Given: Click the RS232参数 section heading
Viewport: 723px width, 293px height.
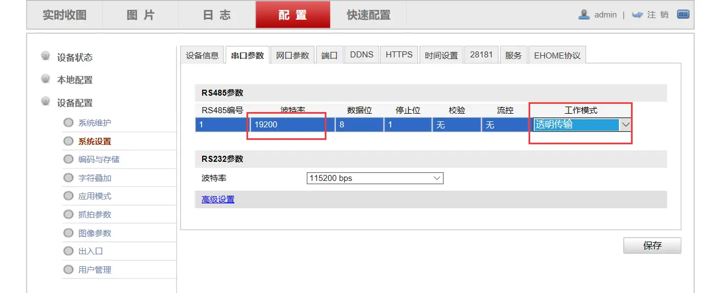Looking at the screenshot, I should pos(222,159).
